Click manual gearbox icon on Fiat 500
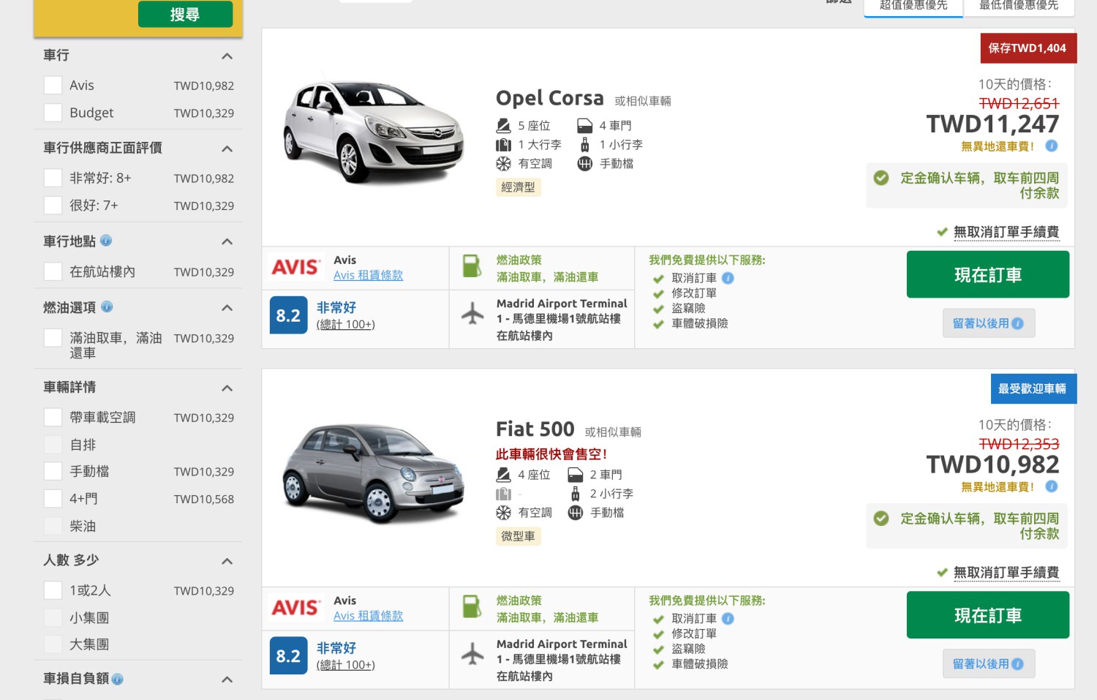 pyautogui.click(x=576, y=513)
